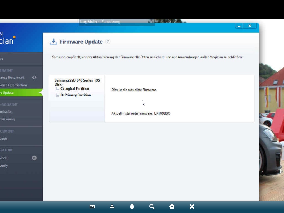End the session with the bottom toolbar X
Image resolution: width=284 pixels, height=213 pixels.
pos(192,207)
